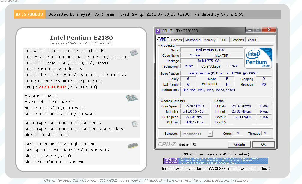Click the Code Name field showing Conroe
302x184 pixels.
197,55
